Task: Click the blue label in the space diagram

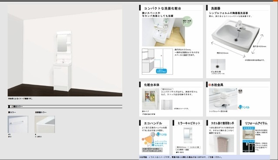Action: (162, 71)
